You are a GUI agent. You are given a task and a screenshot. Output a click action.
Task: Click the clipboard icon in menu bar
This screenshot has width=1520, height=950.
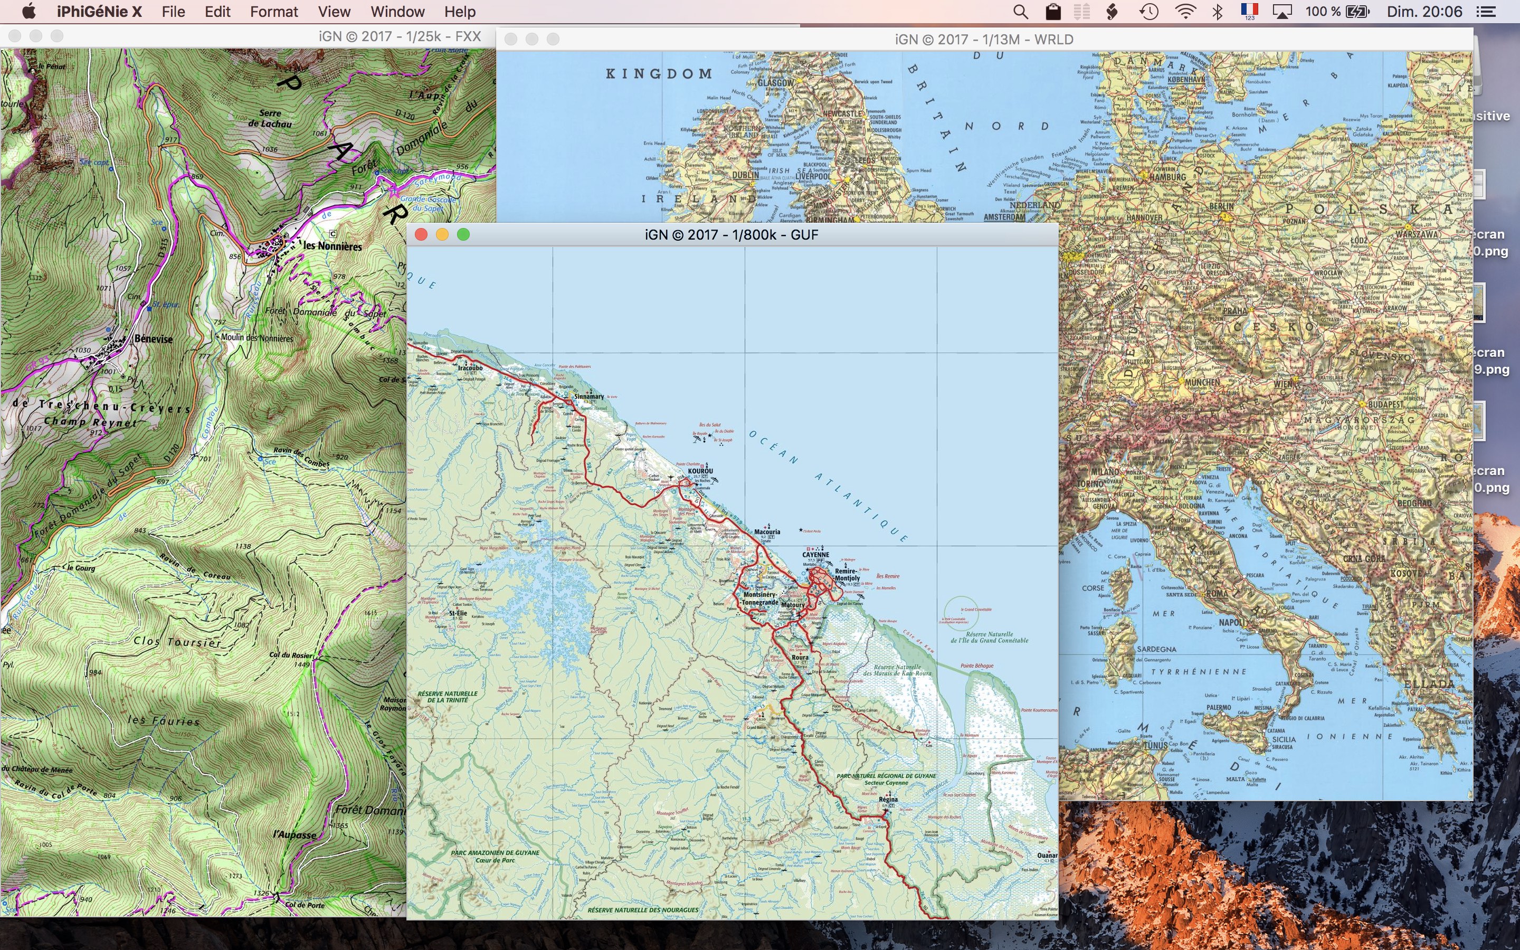click(x=1053, y=11)
